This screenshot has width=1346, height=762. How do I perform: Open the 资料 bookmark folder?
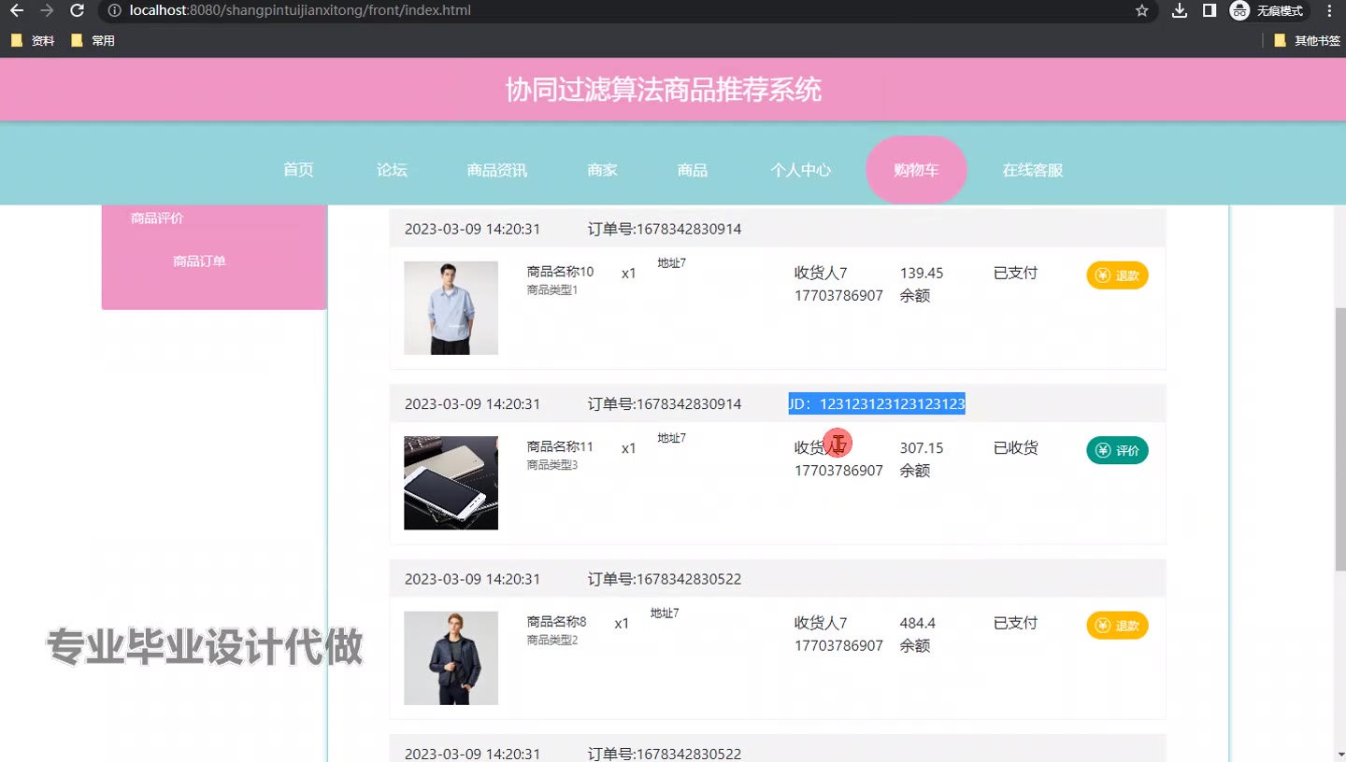33,41
